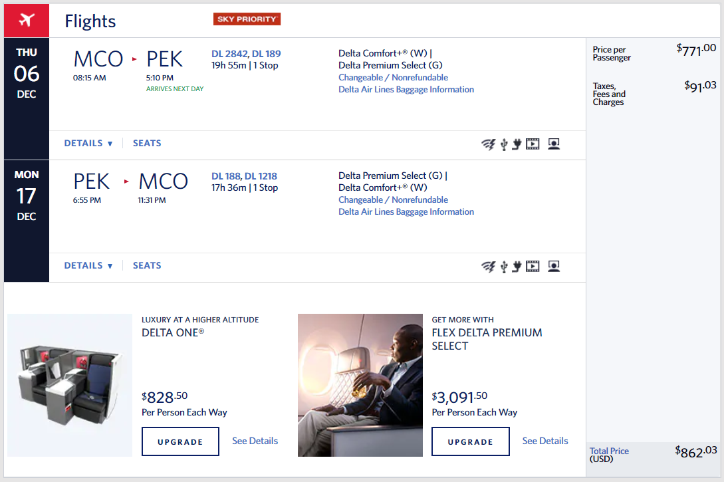The image size is (724, 482).
Task: Click video entertainment icon for return flight
Action: tap(533, 267)
